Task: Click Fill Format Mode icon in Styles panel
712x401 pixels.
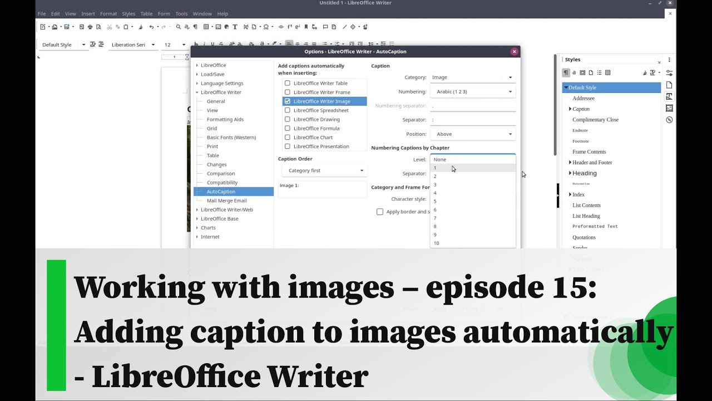Action: pyautogui.click(x=645, y=72)
